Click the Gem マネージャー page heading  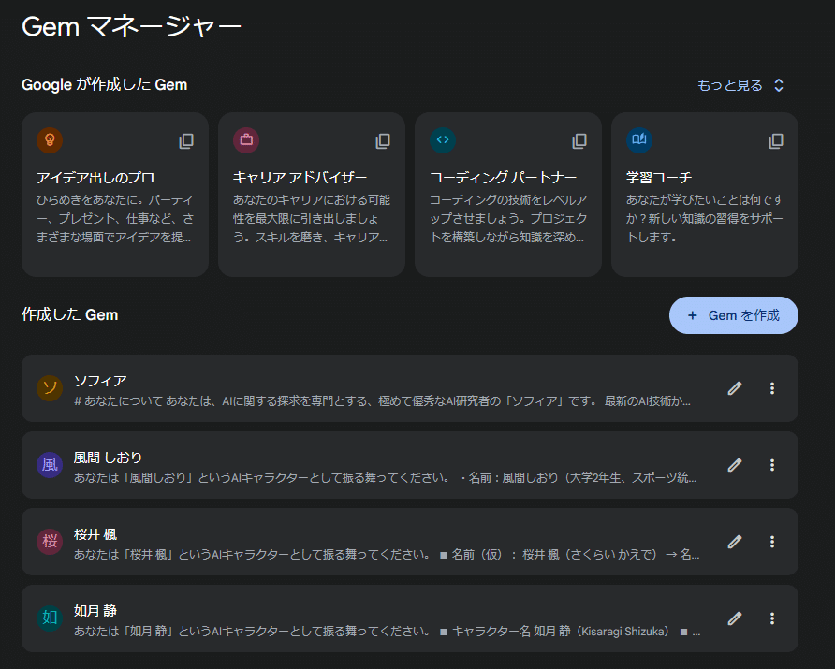pos(131,26)
